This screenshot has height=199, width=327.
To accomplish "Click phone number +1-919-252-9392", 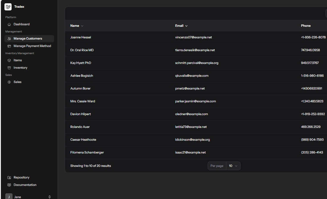I will tap(313, 114).
